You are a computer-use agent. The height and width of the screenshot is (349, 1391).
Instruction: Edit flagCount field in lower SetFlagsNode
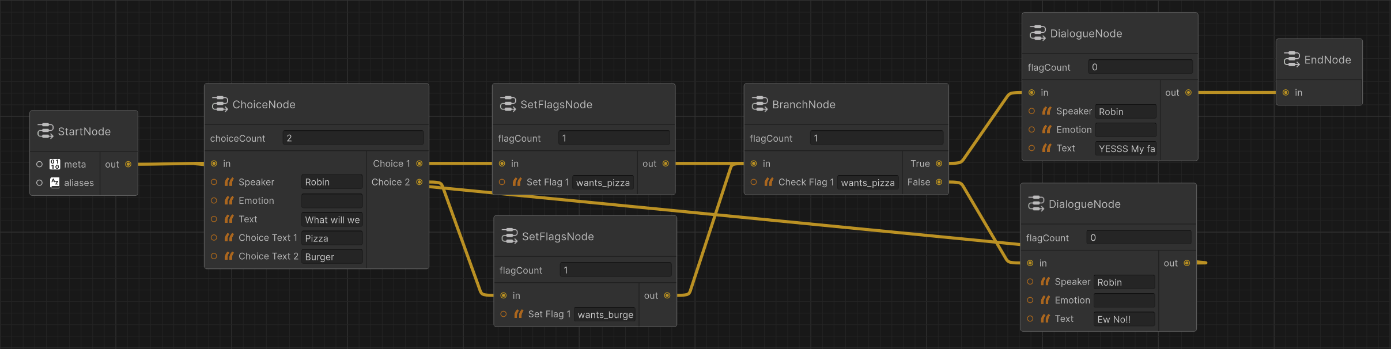tap(615, 270)
